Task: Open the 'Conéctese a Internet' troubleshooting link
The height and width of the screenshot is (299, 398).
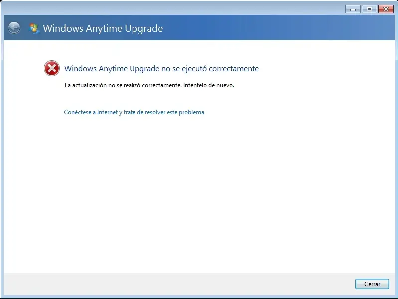Action: [134, 112]
